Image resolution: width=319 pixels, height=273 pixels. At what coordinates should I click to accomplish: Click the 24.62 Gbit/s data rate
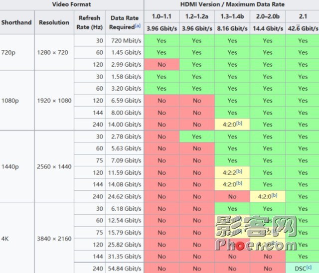click(x=125, y=197)
